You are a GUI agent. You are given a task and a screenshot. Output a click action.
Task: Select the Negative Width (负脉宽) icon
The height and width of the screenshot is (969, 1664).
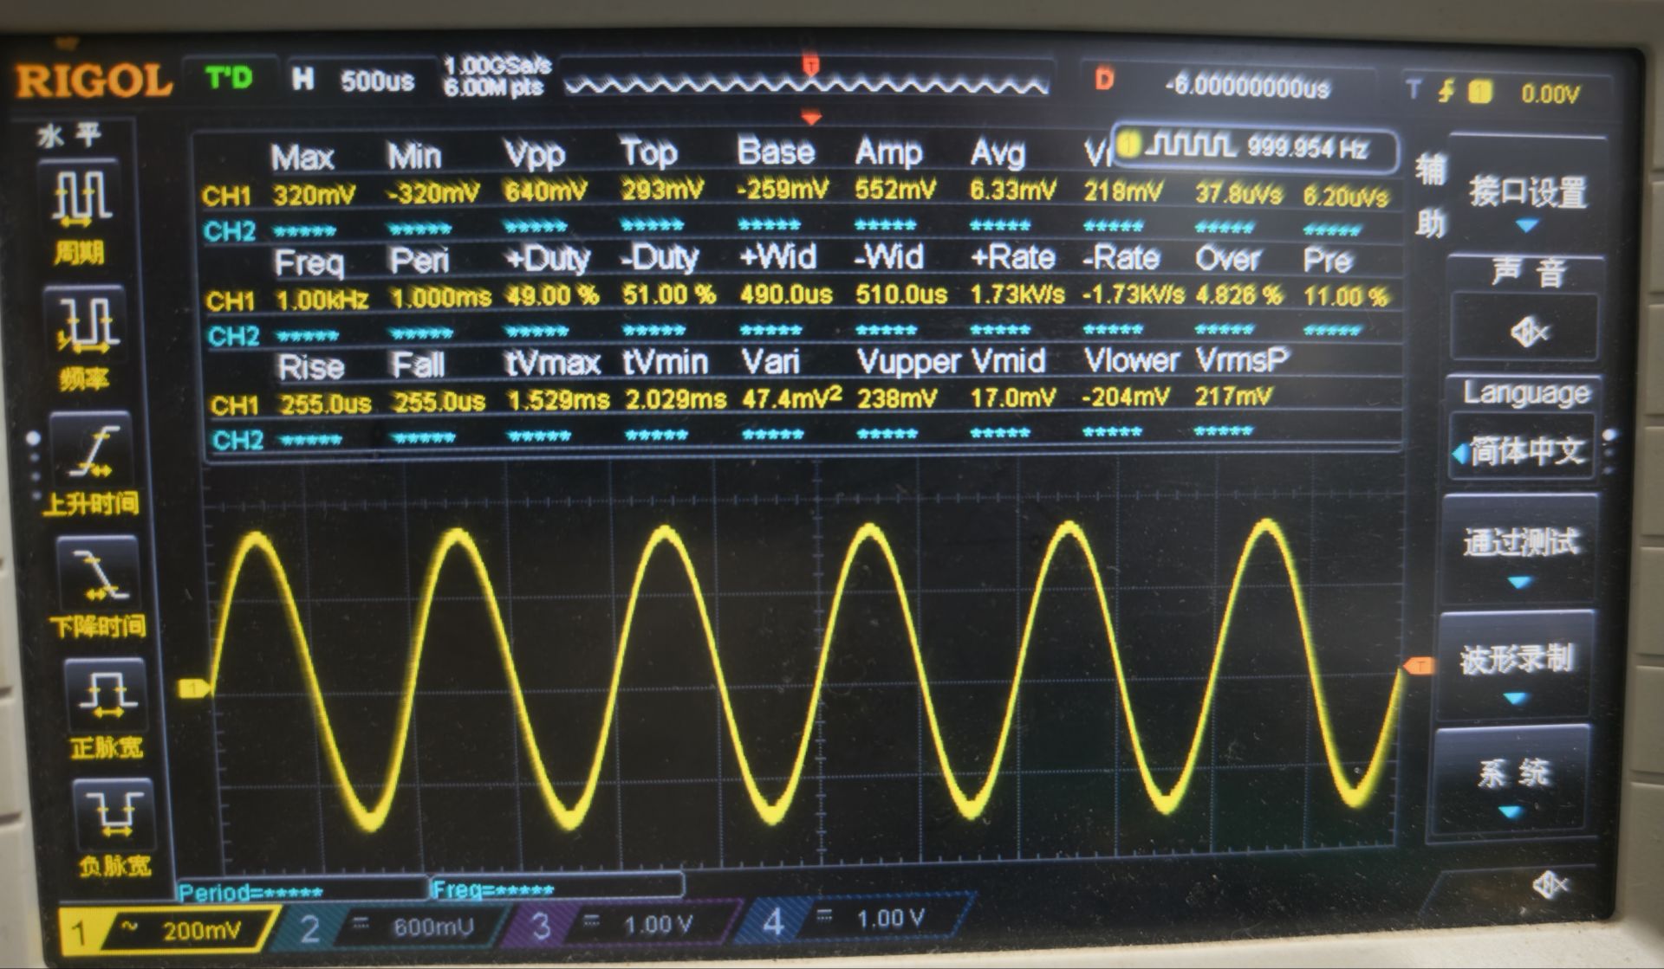click(113, 815)
